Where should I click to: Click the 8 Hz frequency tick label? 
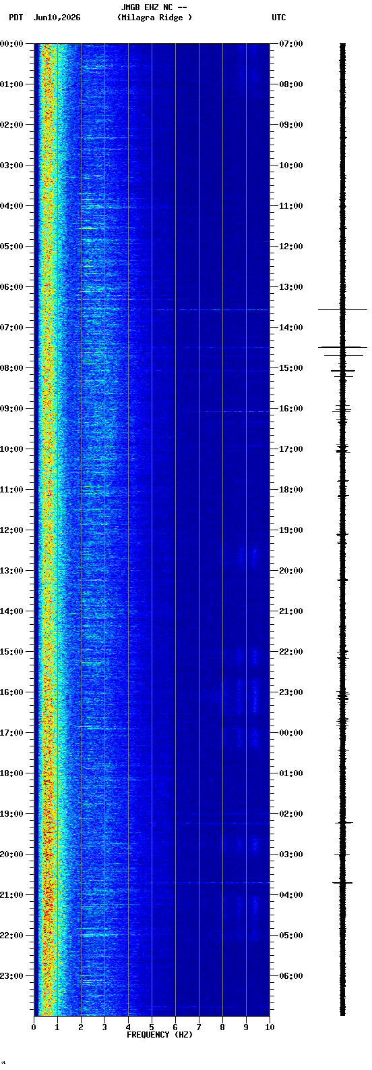(222, 1027)
